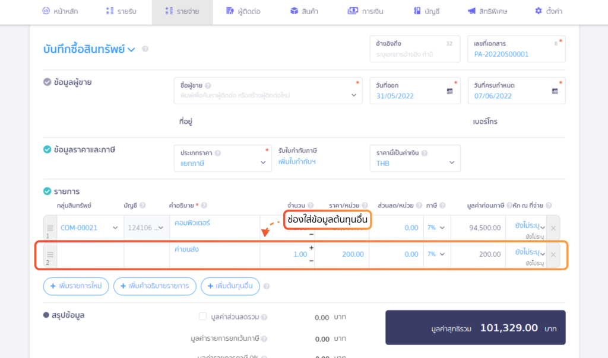Click the due date value 07/06/2022
The height and width of the screenshot is (358, 608).
pos(493,96)
